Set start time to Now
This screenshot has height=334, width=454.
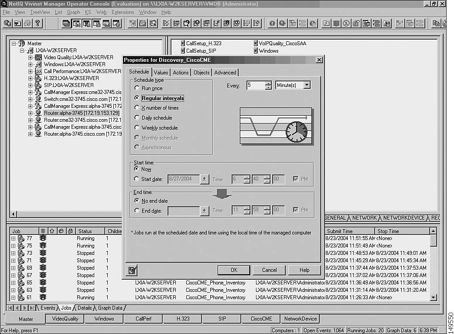(137, 169)
